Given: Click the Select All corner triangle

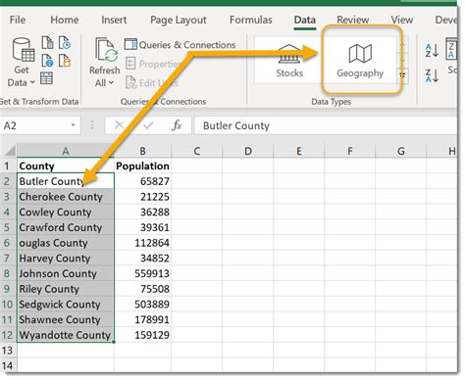Looking at the screenshot, I should point(9,151).
